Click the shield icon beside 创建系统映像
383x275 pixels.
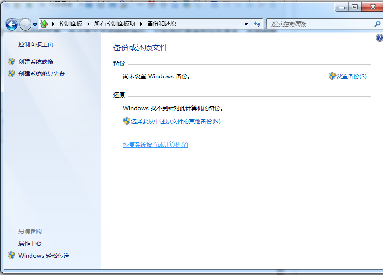[x=11, y=62]
